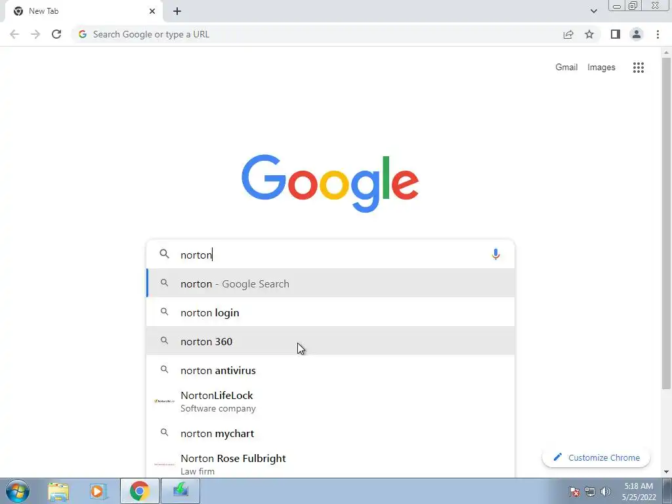672x504 pixels.
Task: Open the side panel icon
Action: (x=616, y=34)
